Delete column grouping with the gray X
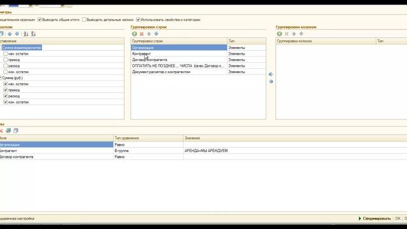Image resolution: width=407 pixels, height=229 pixels. click(x=287, y=34)
